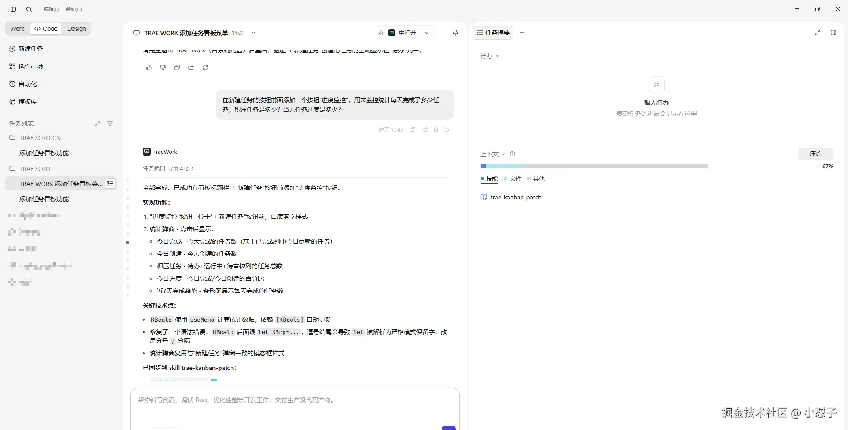Open 添加任务看板功能 under TRAE SOLO CN
The image size is (848, 430).
pos(44,153)
